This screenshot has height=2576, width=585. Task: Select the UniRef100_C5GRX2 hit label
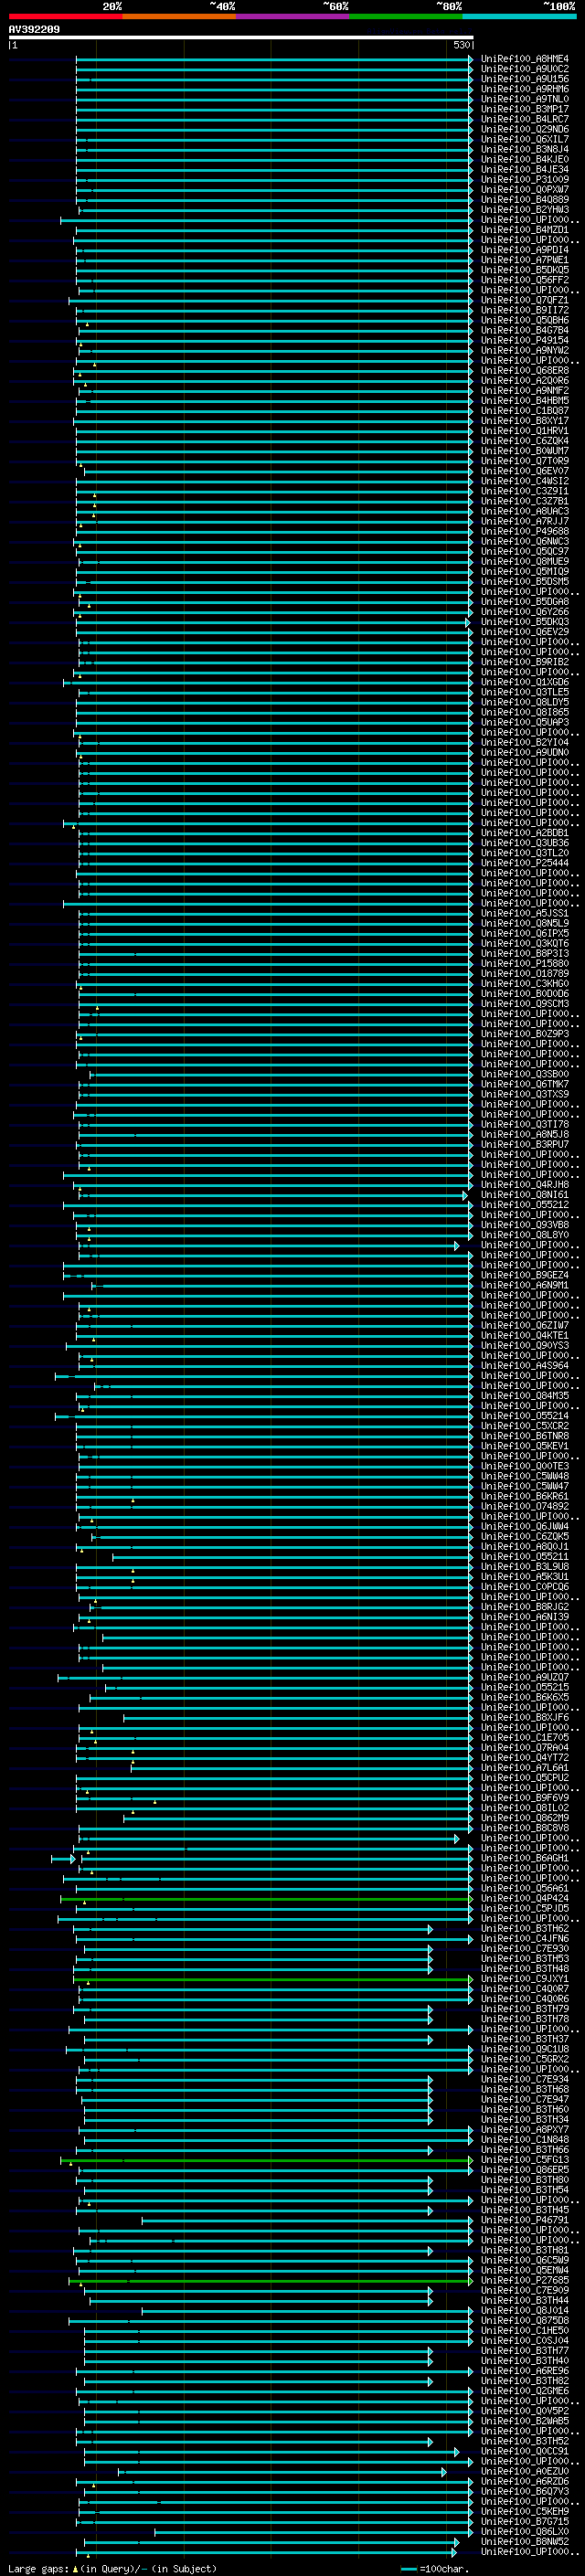pos(524,2059)
